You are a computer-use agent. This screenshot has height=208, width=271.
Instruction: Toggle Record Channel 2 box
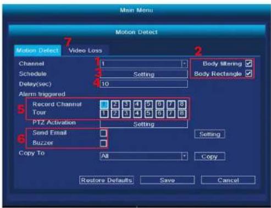pos(115,104)
